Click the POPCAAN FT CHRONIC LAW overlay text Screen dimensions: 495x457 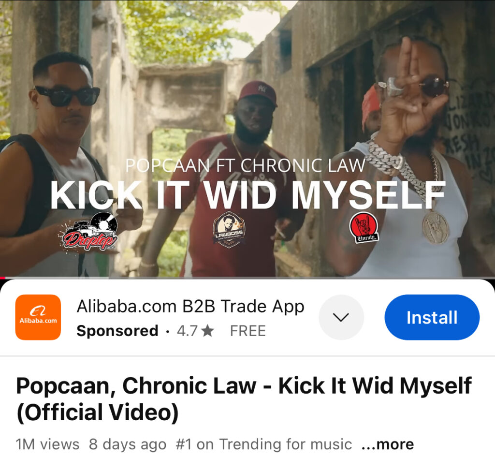tap(246, 165)
